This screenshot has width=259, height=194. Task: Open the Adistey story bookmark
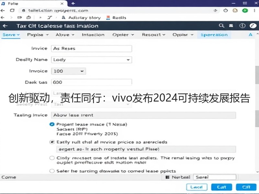(x=81, y=17)
